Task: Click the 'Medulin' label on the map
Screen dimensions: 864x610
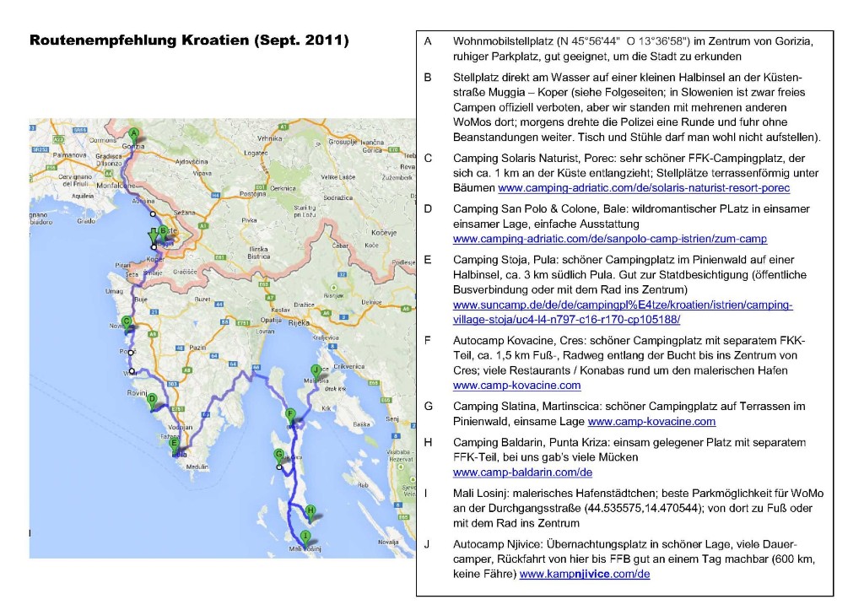Action: 197,467
